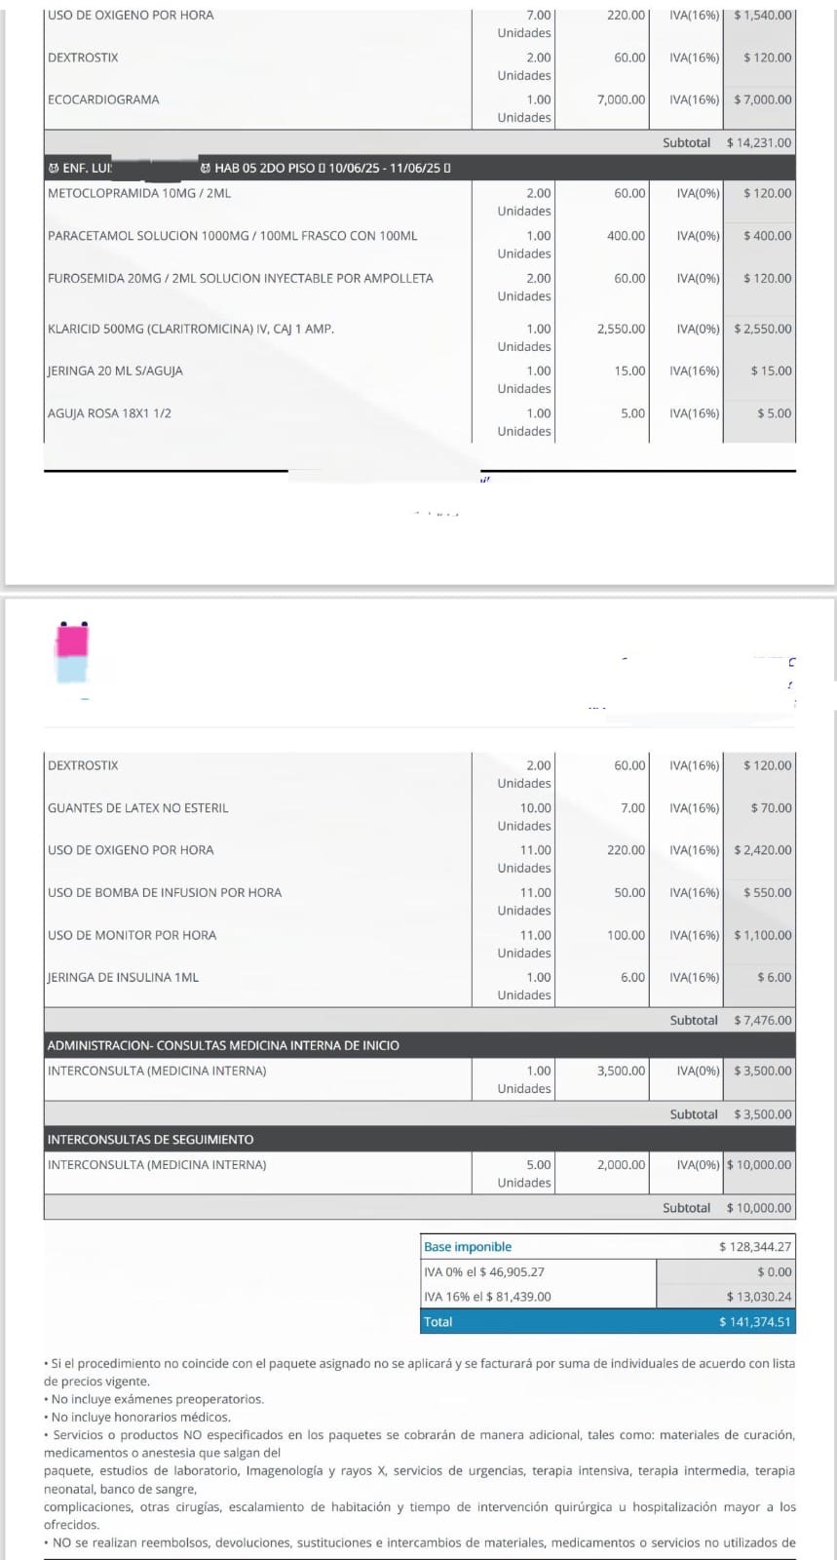Click the pink and blue logo
Viewport: 837px width, 1560px height.
tap(72, 653)
